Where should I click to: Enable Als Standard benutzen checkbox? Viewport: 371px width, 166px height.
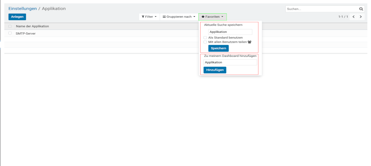(205, 37)
